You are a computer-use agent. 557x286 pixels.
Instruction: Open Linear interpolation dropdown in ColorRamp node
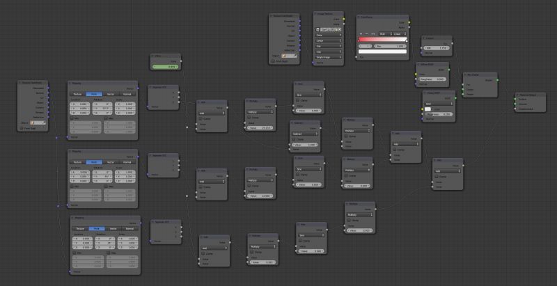(x=398, y=33)
